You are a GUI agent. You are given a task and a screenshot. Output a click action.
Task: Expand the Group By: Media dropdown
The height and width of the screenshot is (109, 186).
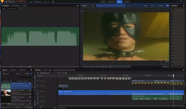click(x=23, y=81)
